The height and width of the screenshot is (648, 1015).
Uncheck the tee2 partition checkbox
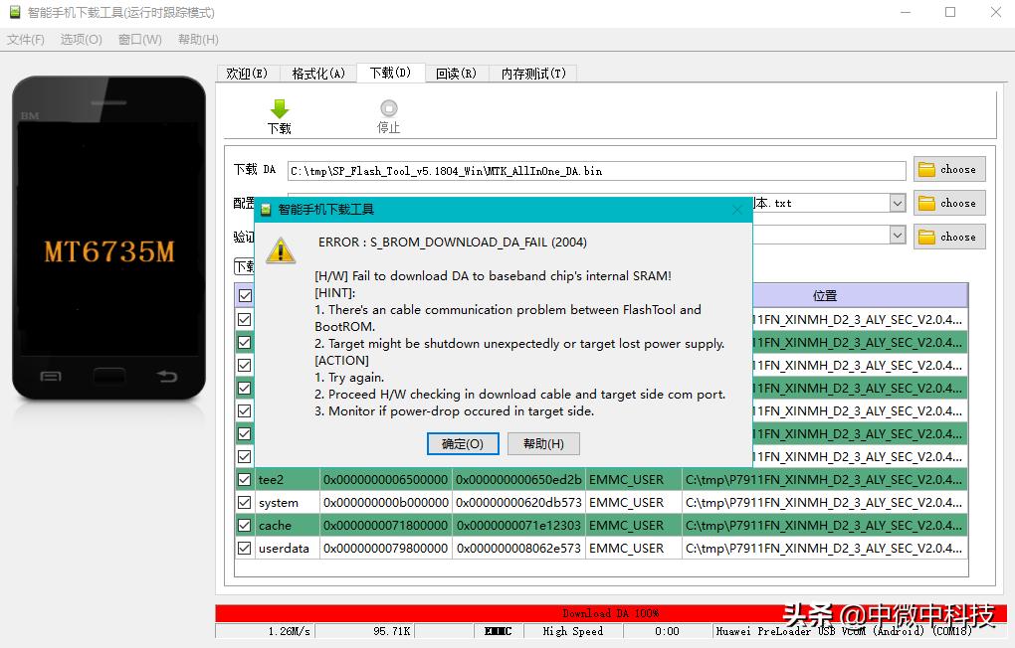click(244, 479)
